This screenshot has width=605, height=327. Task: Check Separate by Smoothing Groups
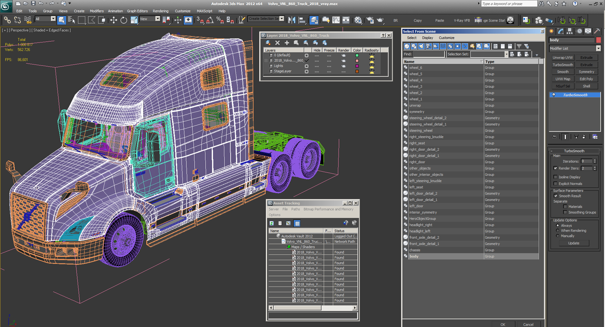pyautogui.click(x=565, y=212)
